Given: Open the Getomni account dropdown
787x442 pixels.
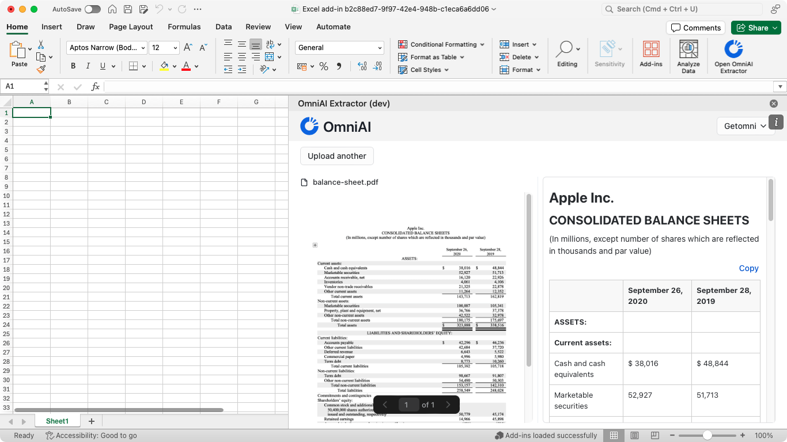Looking at the screenshot, I should coord(746,126).
